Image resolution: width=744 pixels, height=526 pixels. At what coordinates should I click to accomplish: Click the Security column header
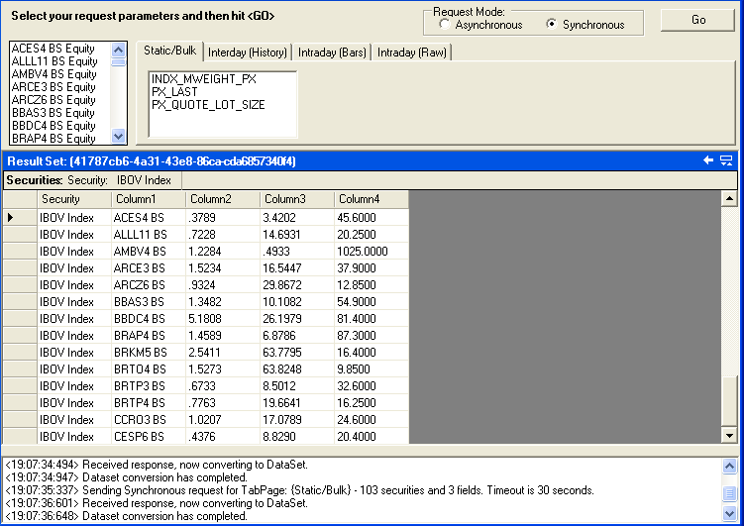pyautogui.click(x=74, y=199)
